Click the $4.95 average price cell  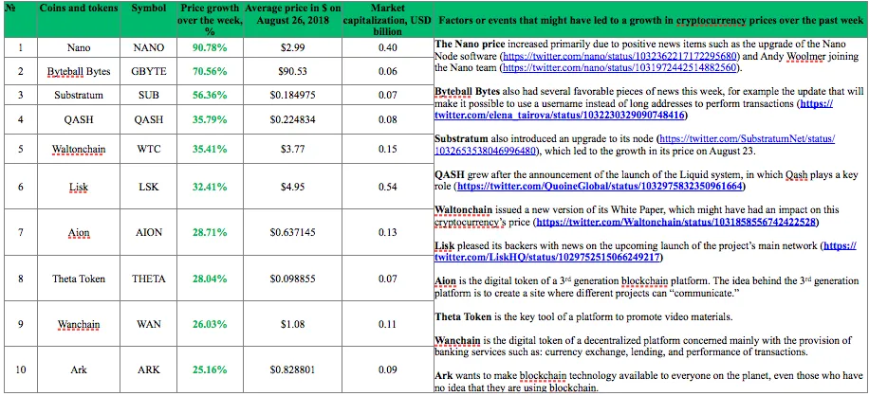tap(292, 187)
